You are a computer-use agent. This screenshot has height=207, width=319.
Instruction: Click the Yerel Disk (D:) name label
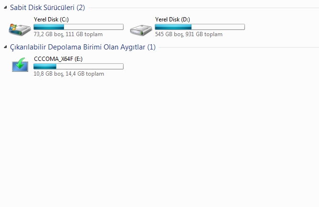click(x=173, y=20)
